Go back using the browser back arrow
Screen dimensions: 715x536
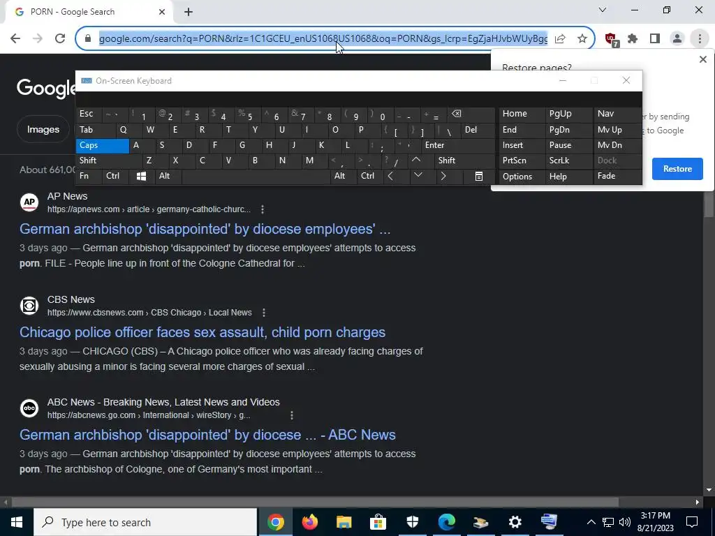point(15,38)
